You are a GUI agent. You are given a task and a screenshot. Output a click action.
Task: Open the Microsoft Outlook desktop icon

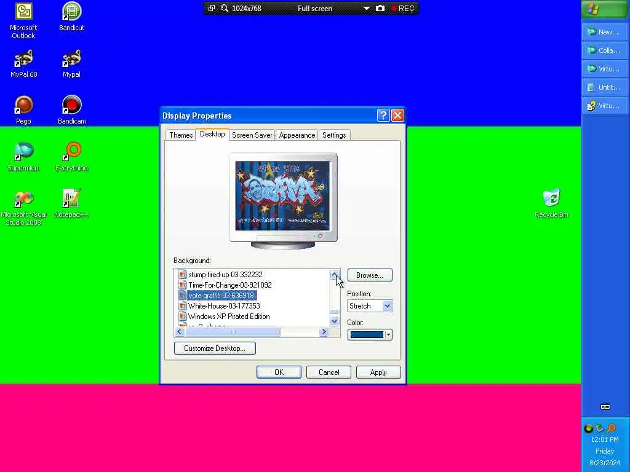tap(23, 20)
